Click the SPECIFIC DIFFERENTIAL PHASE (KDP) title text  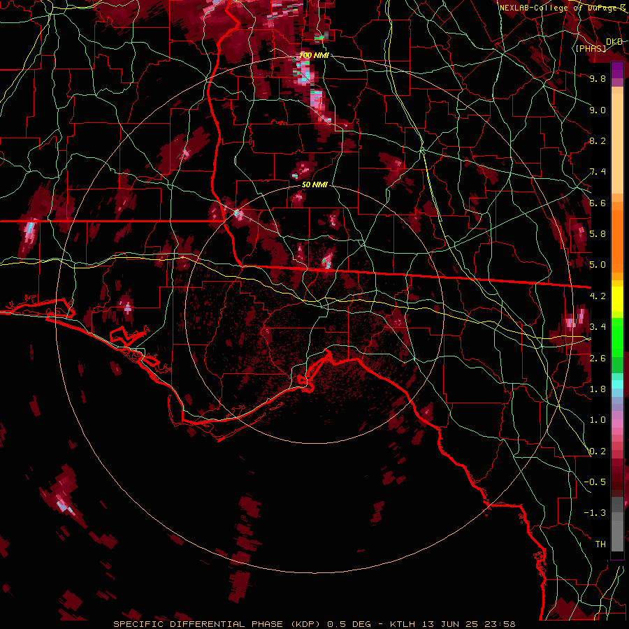[219, 624]
